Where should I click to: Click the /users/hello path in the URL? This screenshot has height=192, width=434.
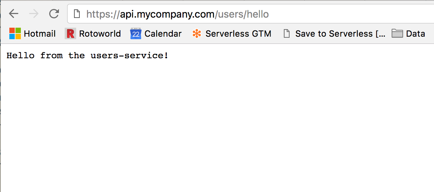pyautogui.click(x=242, y=14)
